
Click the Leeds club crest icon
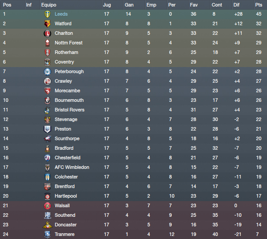[47, 14]
